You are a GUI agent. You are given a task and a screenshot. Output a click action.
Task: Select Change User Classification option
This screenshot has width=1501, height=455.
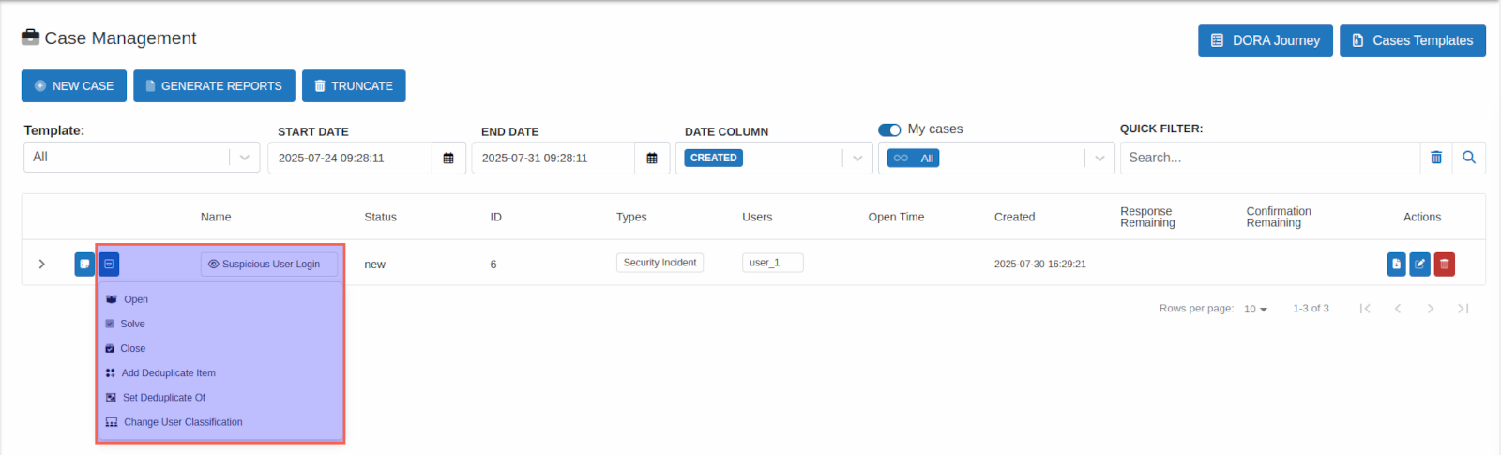(x=183, y=422)
